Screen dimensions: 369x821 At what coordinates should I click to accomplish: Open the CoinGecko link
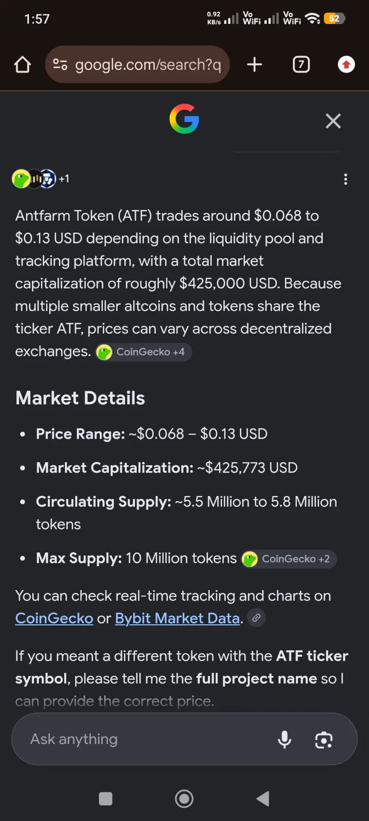click(x=54, y=618)
